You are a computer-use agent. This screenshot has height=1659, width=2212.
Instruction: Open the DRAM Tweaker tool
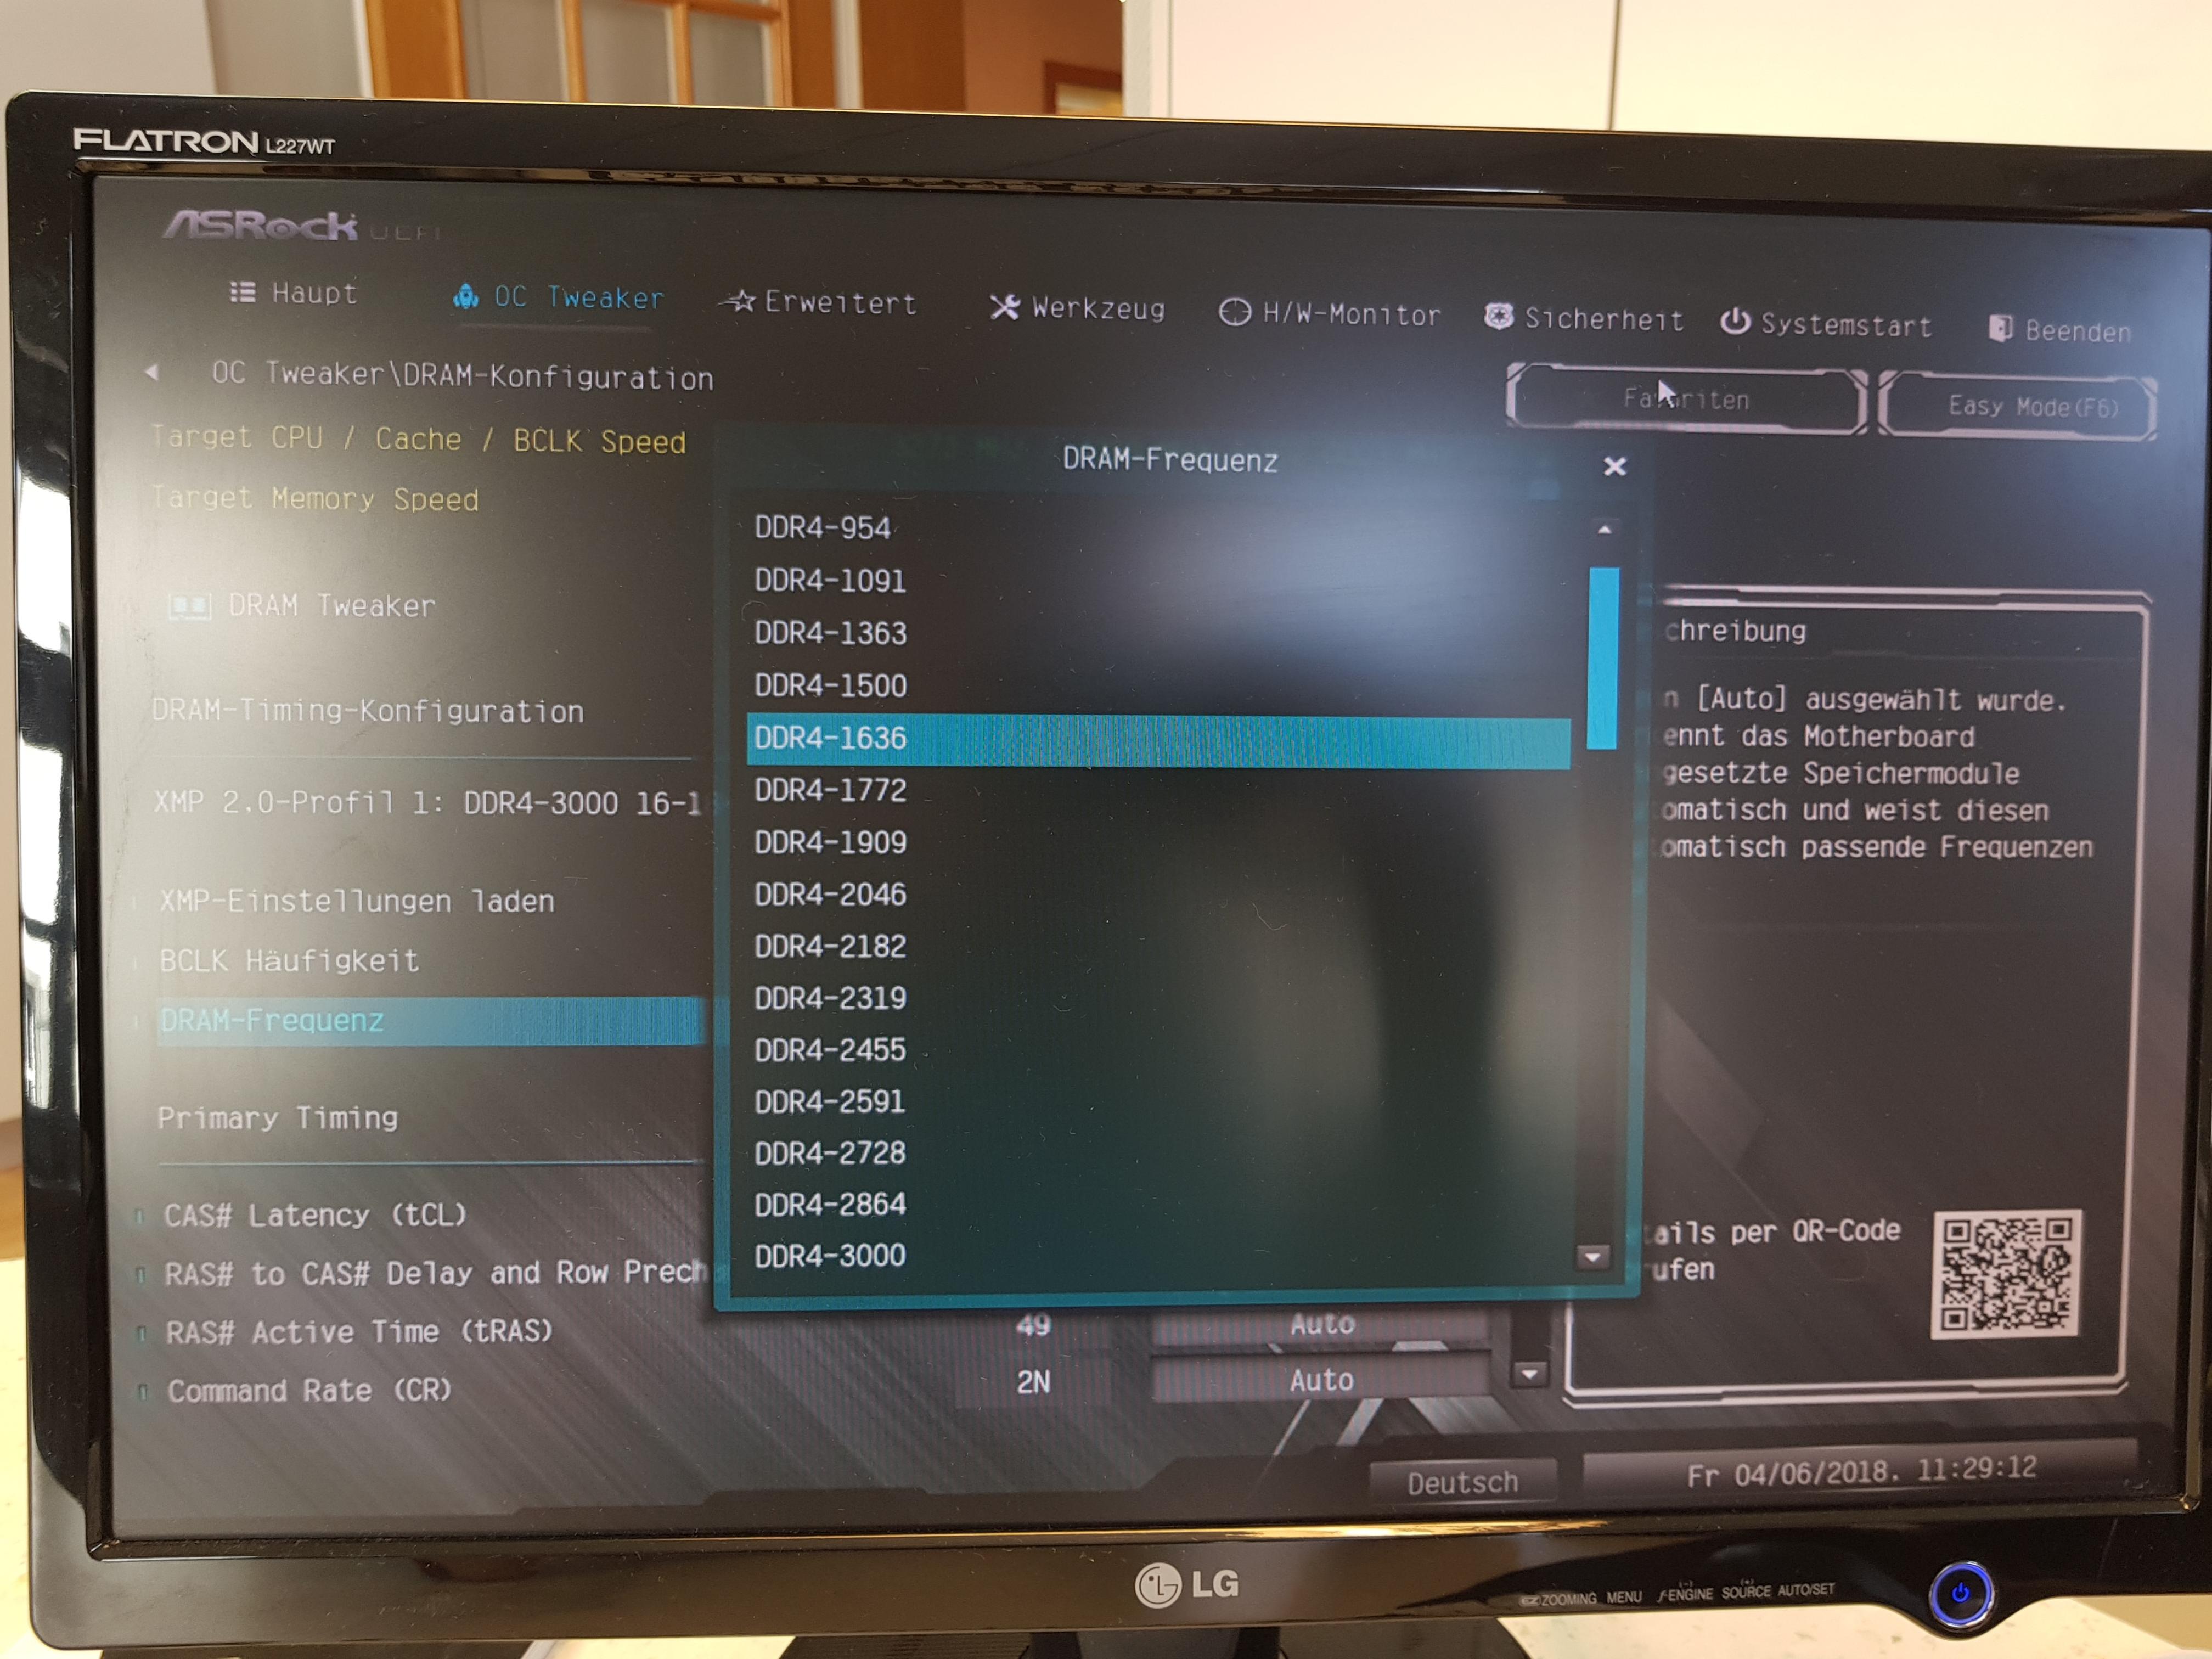click(x=330, y=606)
